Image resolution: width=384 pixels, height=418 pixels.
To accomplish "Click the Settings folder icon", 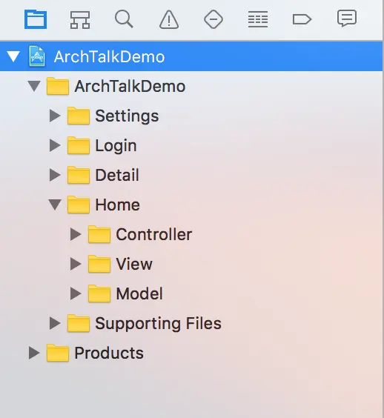I will point(79,116).
